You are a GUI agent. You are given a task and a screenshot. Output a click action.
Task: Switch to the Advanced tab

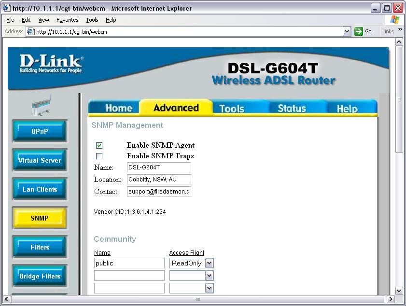(176, 108)
